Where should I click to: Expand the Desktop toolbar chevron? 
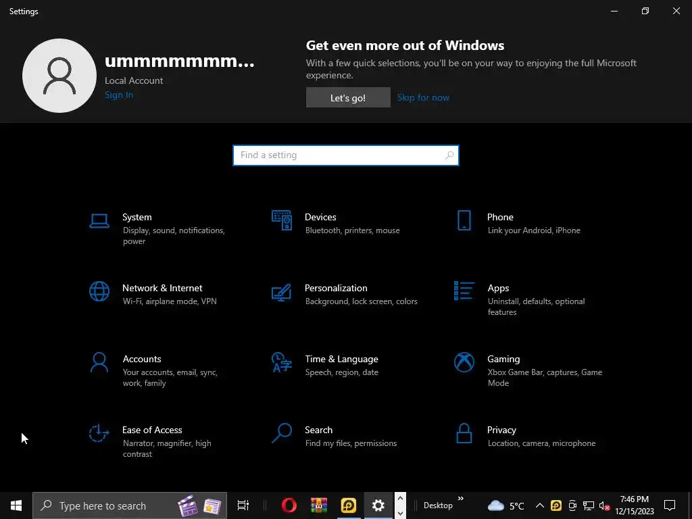click(461, 499)
